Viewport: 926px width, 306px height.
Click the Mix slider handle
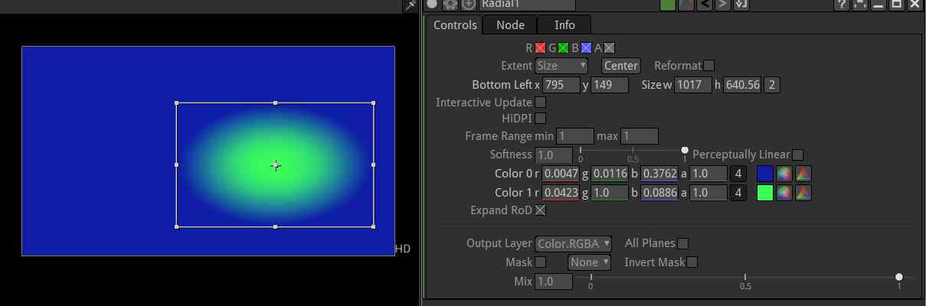(899, 277)
